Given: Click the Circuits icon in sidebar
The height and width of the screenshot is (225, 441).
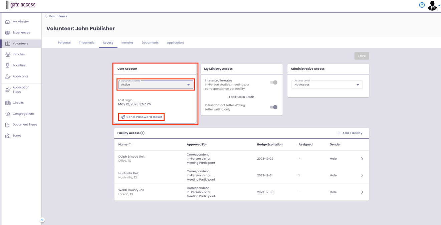Looking at the screenshot, I should [x=8, y=103].
